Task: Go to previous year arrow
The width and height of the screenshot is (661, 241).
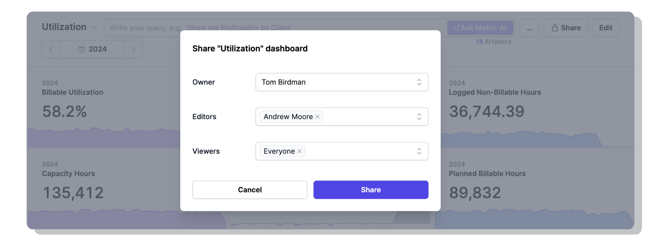Action: pos(51,49)
